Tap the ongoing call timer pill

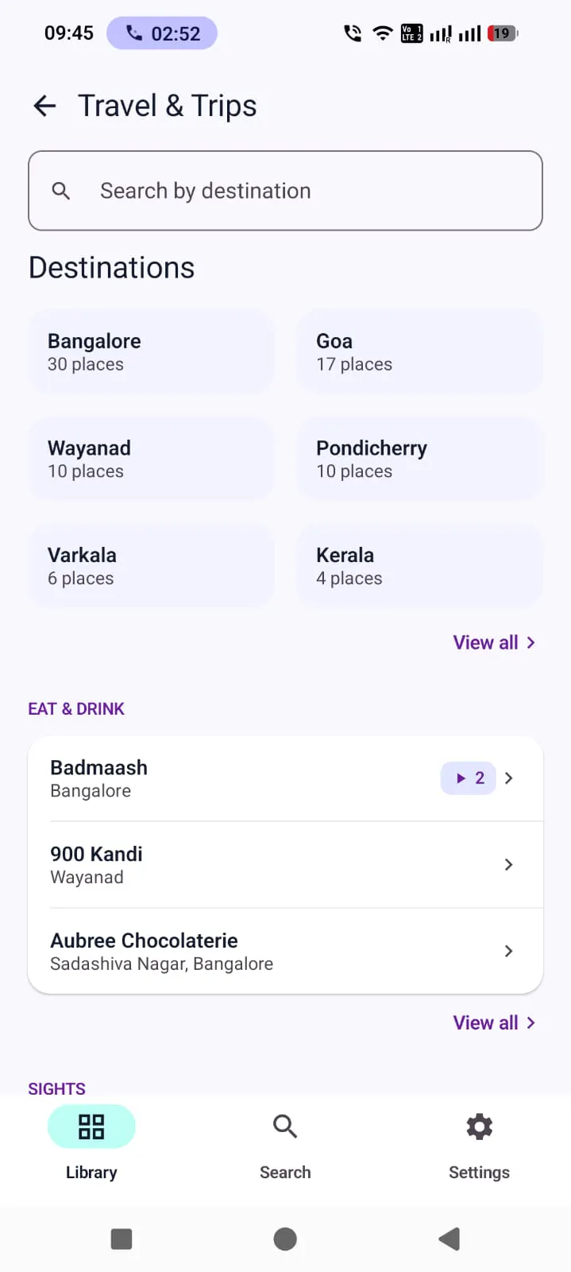(x=162, y=33)
